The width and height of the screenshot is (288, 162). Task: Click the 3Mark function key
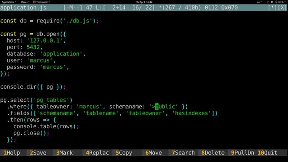coord(64,153)
